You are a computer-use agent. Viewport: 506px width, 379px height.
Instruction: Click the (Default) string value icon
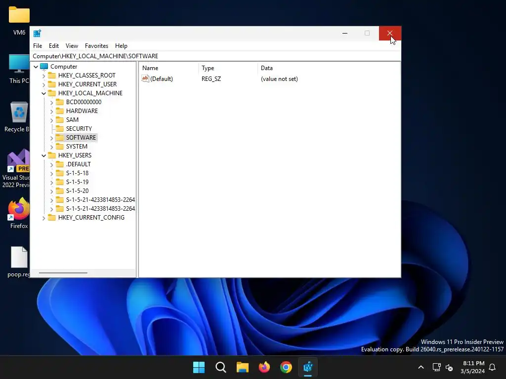145,78
